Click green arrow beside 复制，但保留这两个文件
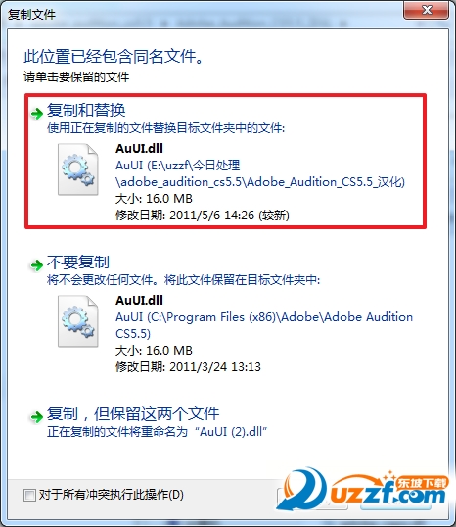This screenshot has height=527, width=456. tap(36, 417)
